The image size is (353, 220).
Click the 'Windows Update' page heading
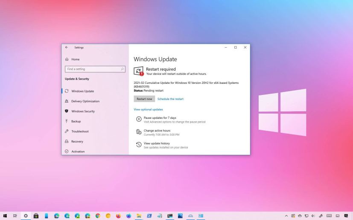tap(155, 59)
